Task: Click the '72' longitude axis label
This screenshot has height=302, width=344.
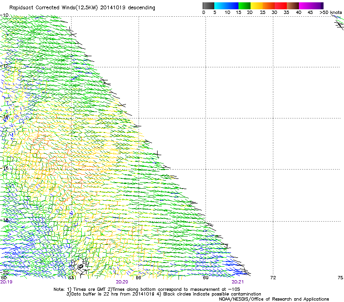Action: point(273,278)
